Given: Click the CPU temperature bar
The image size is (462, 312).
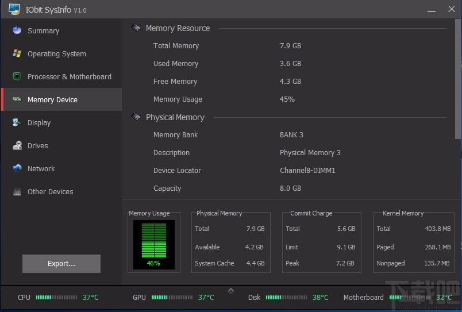Looking at the screenshot, I should [56, 297].
